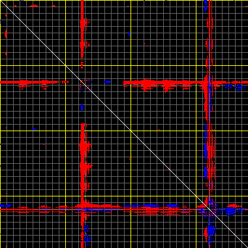
Task: Select the isolated blue dot beside the upper yellow vertical line
Action: click(x=129, y=34)
